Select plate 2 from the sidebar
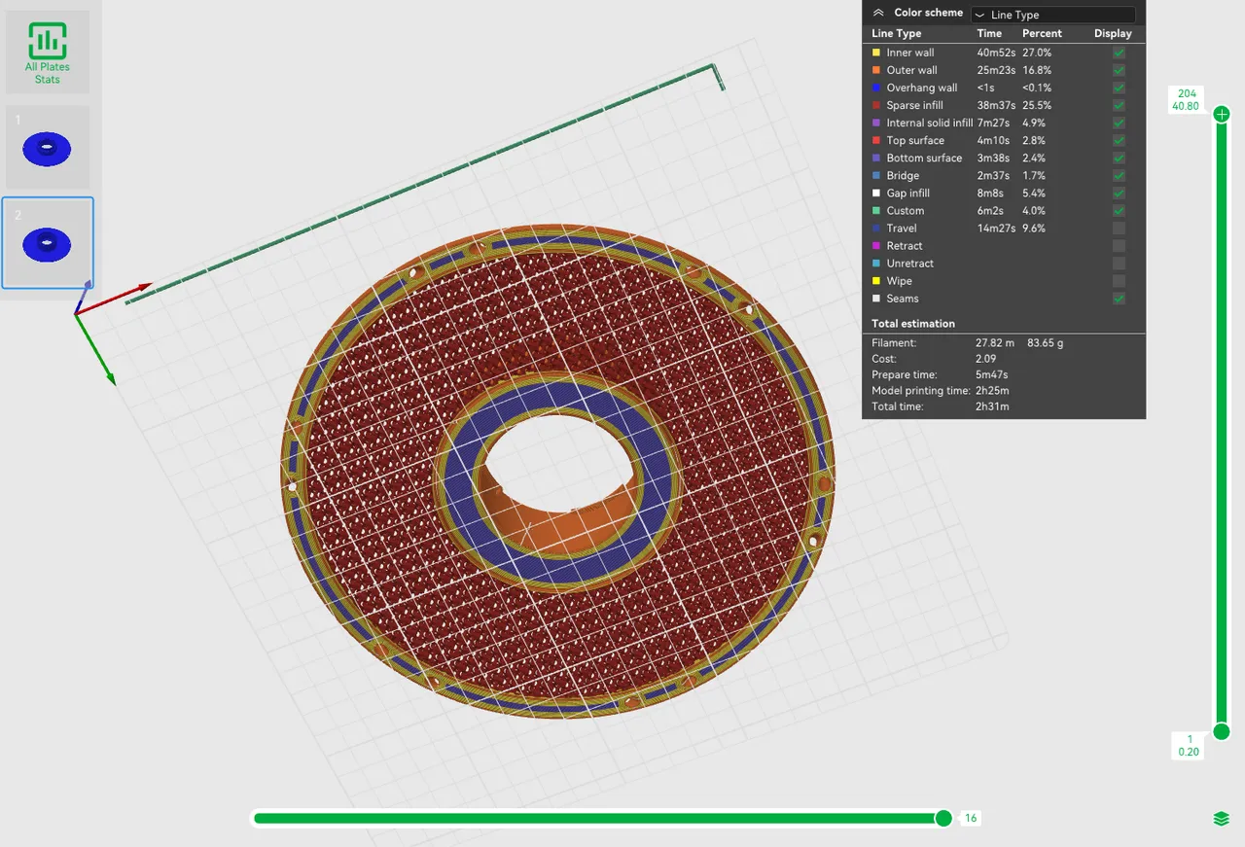The width and height of the screenshot is (1245, 847). 48,241
